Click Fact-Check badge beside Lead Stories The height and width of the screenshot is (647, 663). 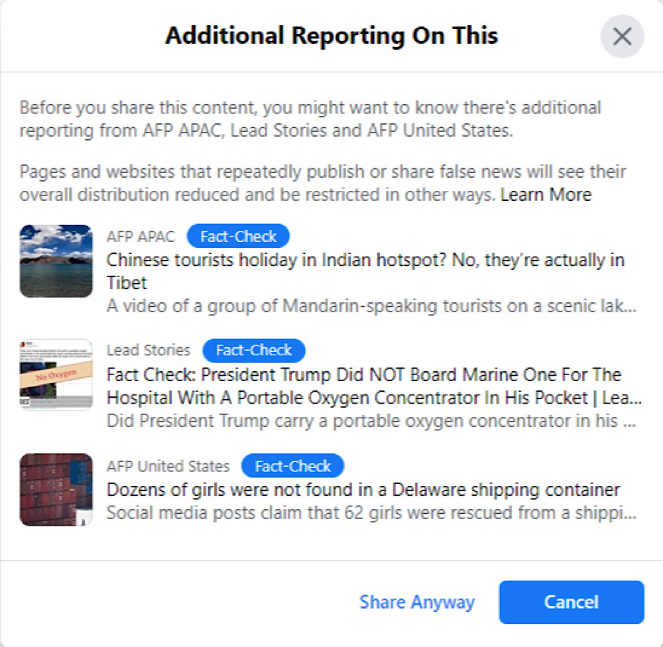(x=254, y=350)
